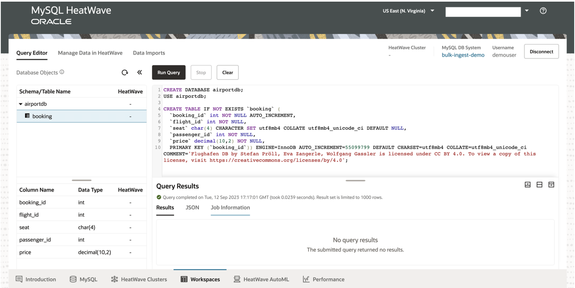Viewport: 575px width, 288px height.
Task: Open the bulk-ingest-demo DB system link
Action: coord(463,55)
